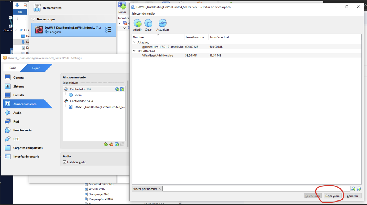Collapse the Attached group in disk list

click(x=134, y=42)
